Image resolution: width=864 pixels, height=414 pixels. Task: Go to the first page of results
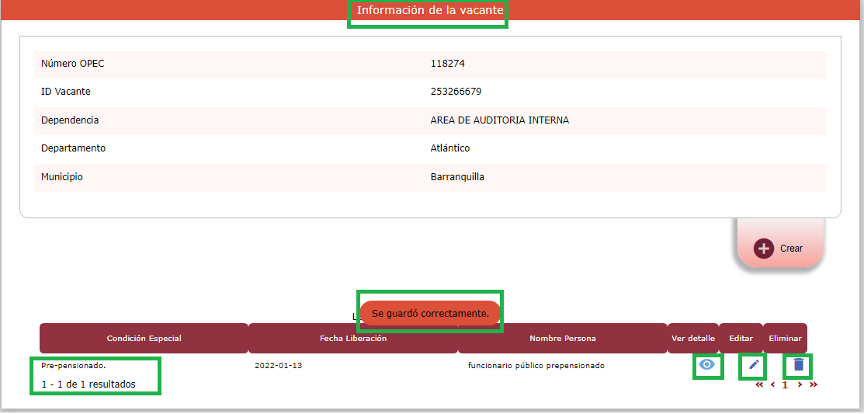[x=759, y=384]
